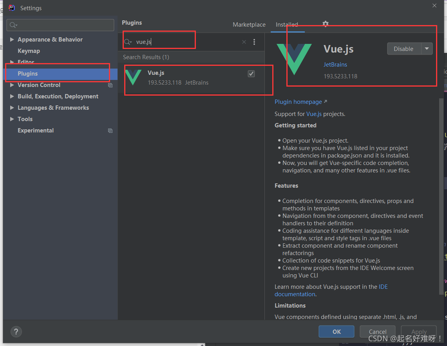Expand the Editor tree node
The width and height of the screenshot is (447, 346).
(x=12, y=62)
